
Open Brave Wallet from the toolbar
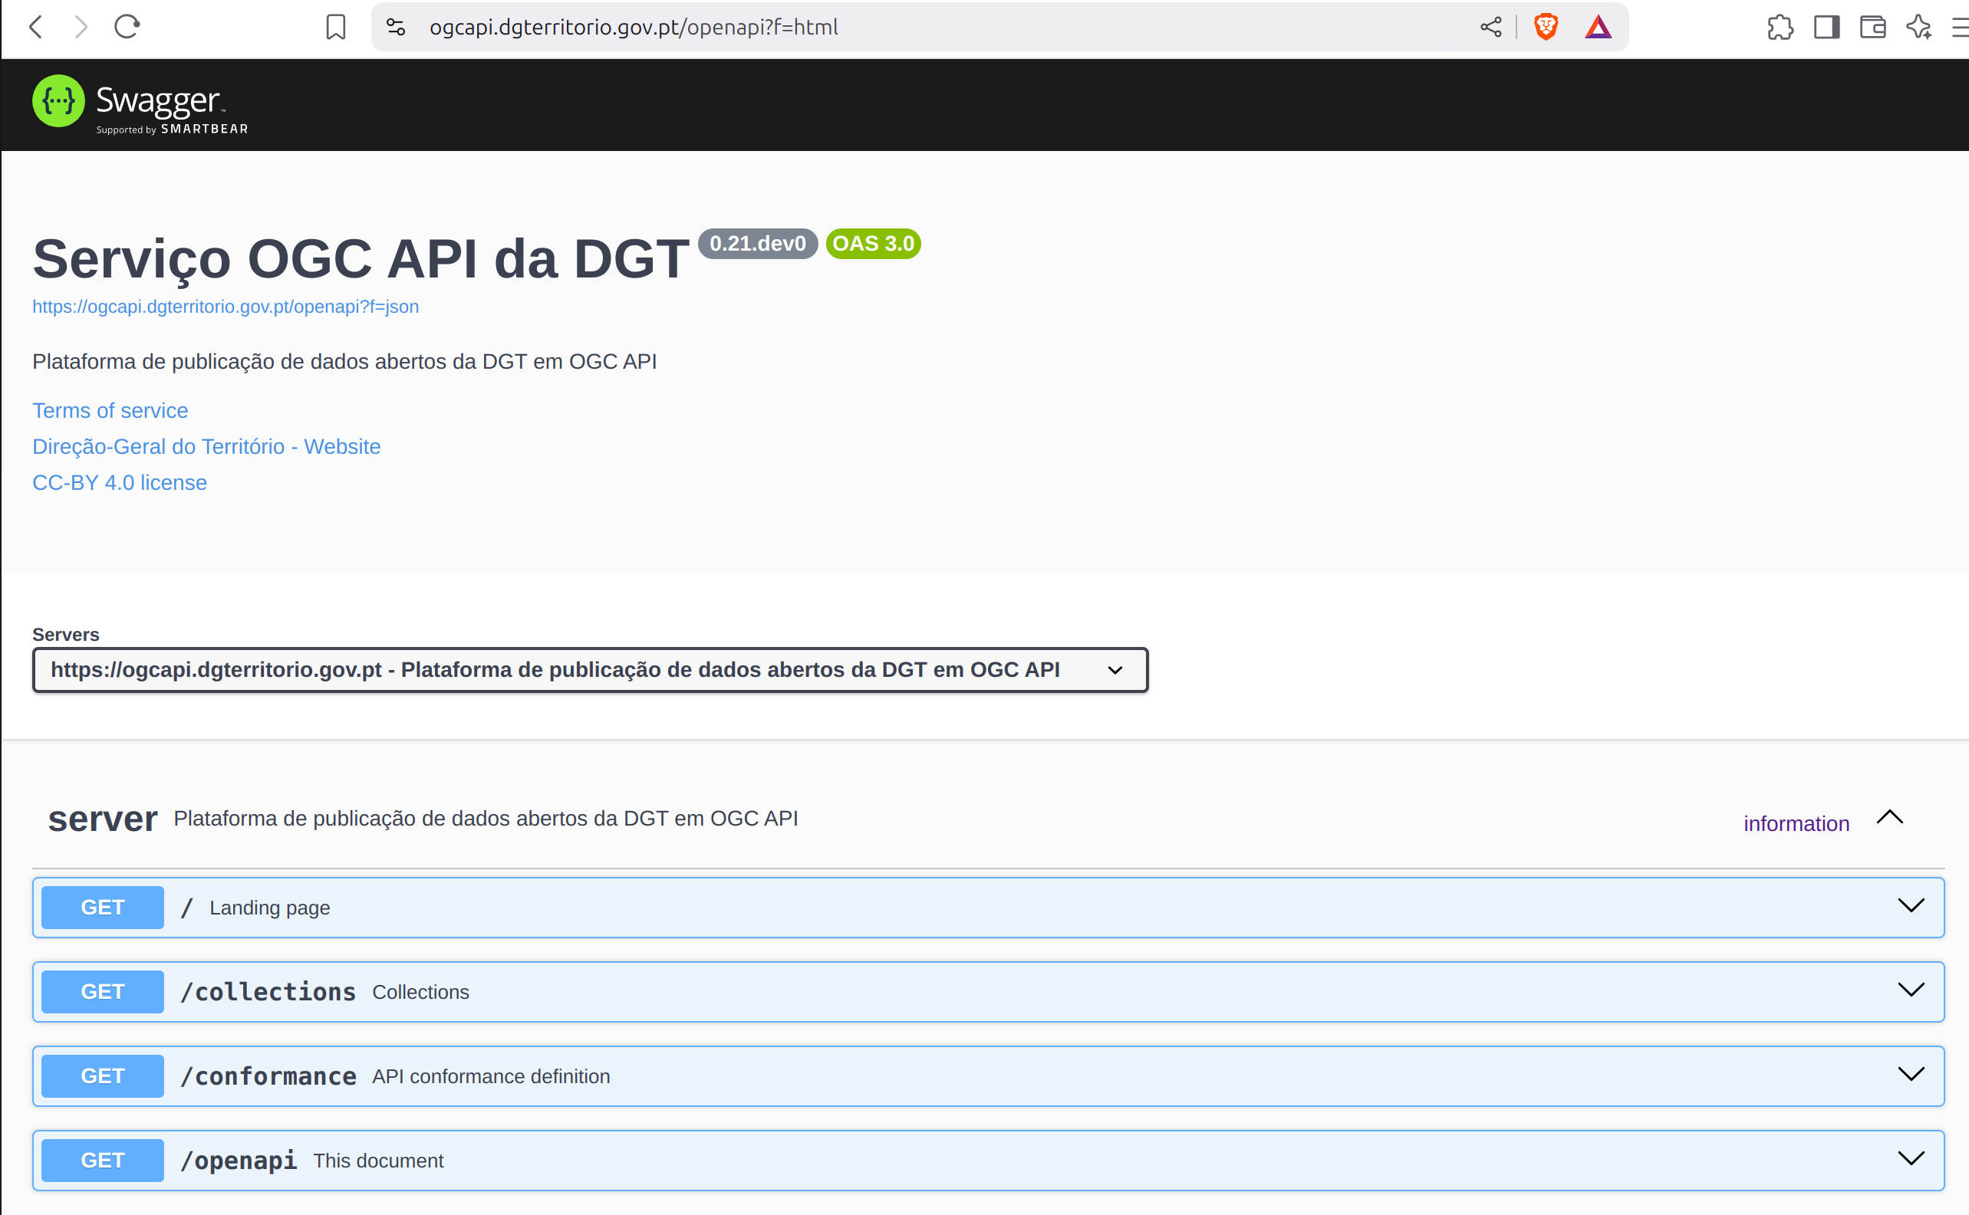tap(1873, 28)
